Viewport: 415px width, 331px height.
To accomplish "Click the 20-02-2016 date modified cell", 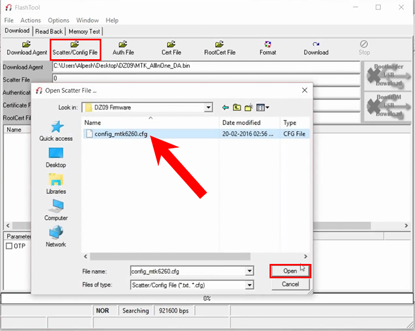I will click(x=248, y=134).
